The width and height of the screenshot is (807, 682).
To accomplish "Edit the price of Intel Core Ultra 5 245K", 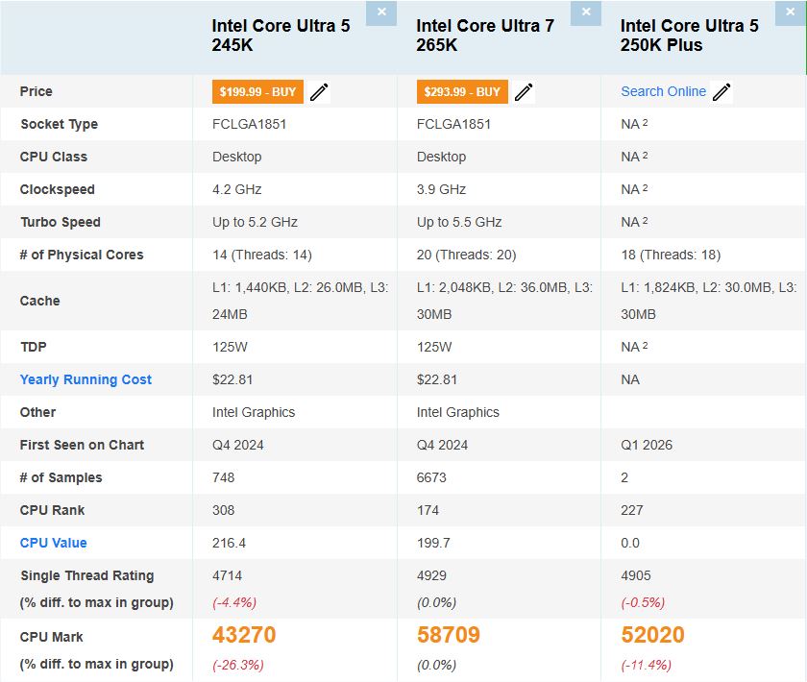I will pyautogui.click(x=319, y=91).
